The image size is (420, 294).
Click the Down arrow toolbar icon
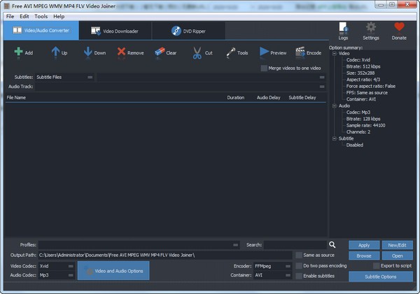pos(88,52)
